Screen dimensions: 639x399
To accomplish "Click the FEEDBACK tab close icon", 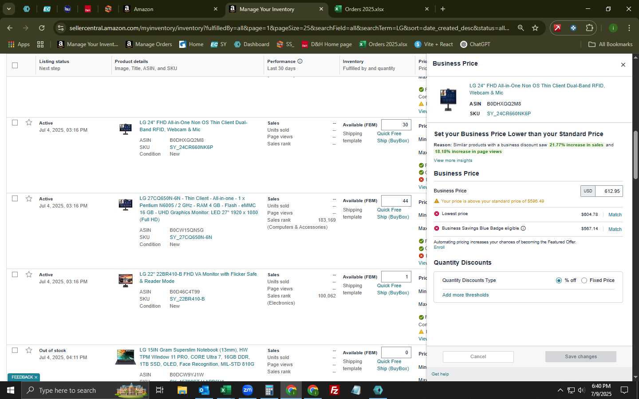I will 36,377.
